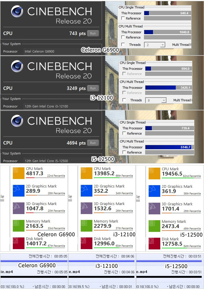Click the Cinebench score '3249 pts'
The height and width of the screenshot is (290, 204).
[76, 88]
